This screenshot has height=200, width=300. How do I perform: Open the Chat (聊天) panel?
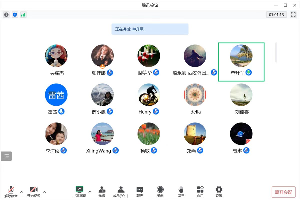point(140,192)
